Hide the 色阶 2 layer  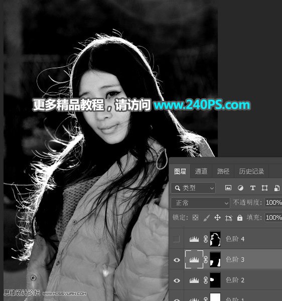pyautogui.click(x=177, y=280)
